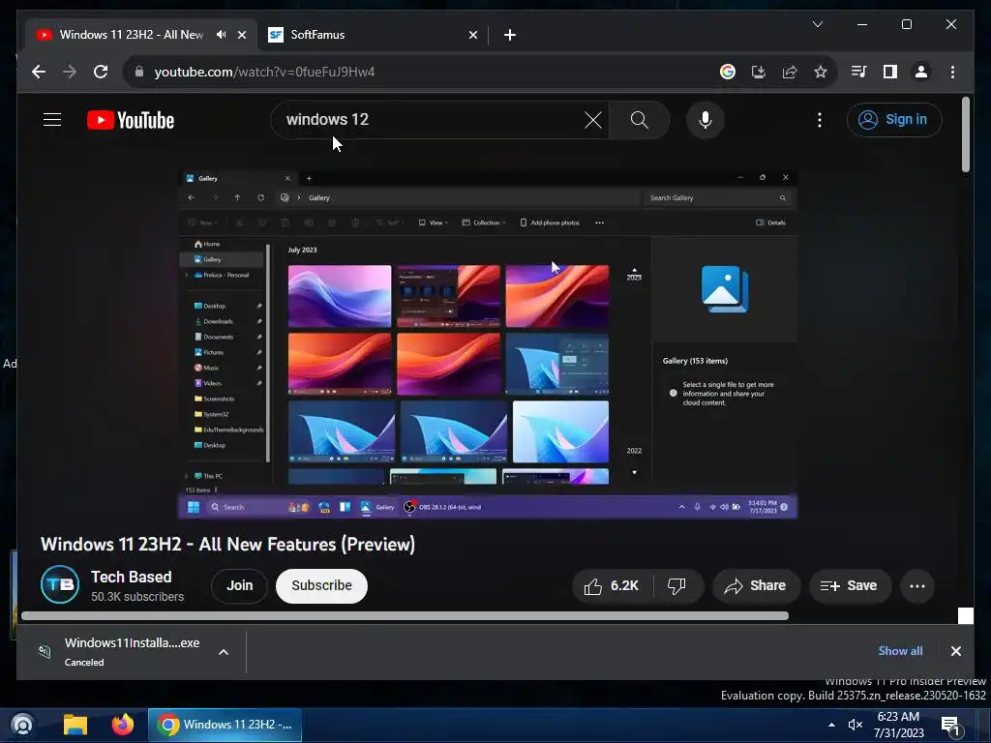Clear the YouTube search text
The image size is (991, 743).
tap(593, 119)
